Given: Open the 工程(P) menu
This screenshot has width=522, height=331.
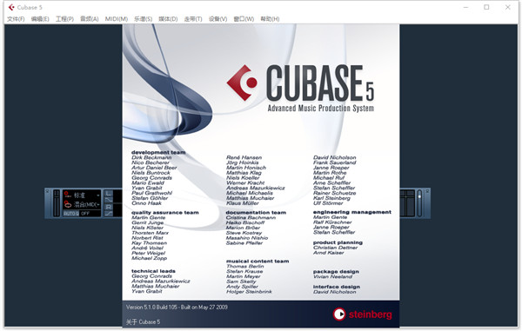Looking at the screenshot, I should click(64, 19).
